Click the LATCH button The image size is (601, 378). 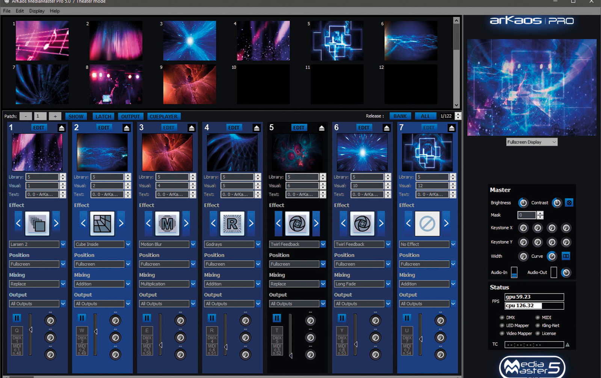pos(103,116)
